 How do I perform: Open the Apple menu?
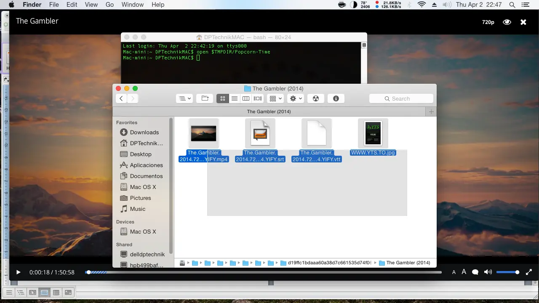[11, 5]
